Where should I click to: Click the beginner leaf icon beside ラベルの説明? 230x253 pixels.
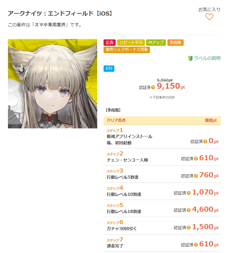190,58
